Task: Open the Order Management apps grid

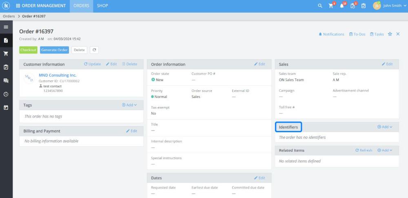Action: pos(18,6)
